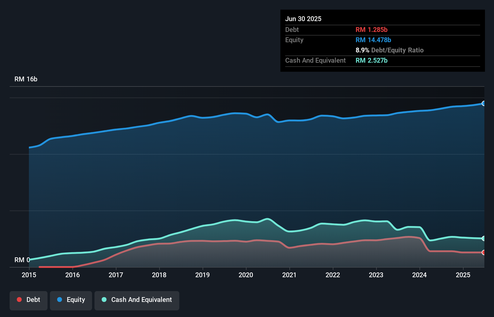Open details for the Debt/Equity Ratio row

(390, 50)
